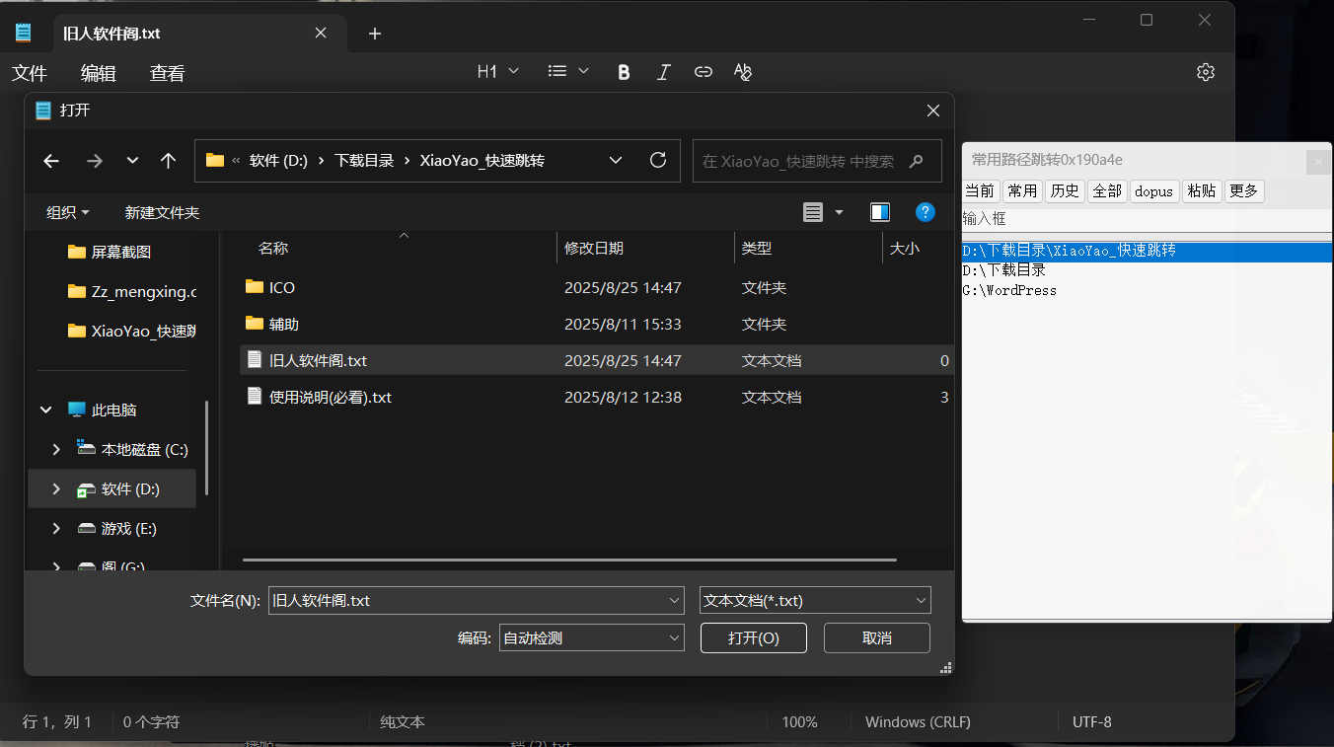Click the 取消 button
Image resolution: width=1334 pixels, height=747 pixels.
pos(877,637)
